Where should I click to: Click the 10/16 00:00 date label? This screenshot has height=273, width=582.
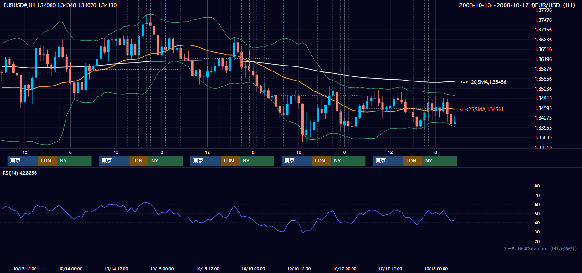click(253, 268)
